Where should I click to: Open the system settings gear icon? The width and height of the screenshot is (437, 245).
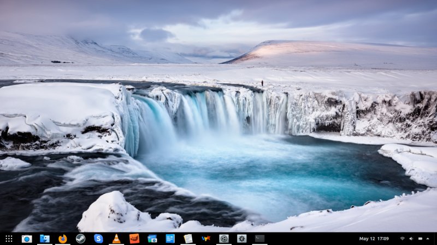[x=241, y=238]
